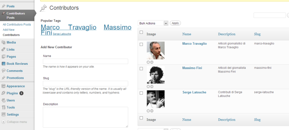Viewport: 289px width, 130px height.
Task: Open the Serge Latouche popular tag link
Action: pos(62,34)
